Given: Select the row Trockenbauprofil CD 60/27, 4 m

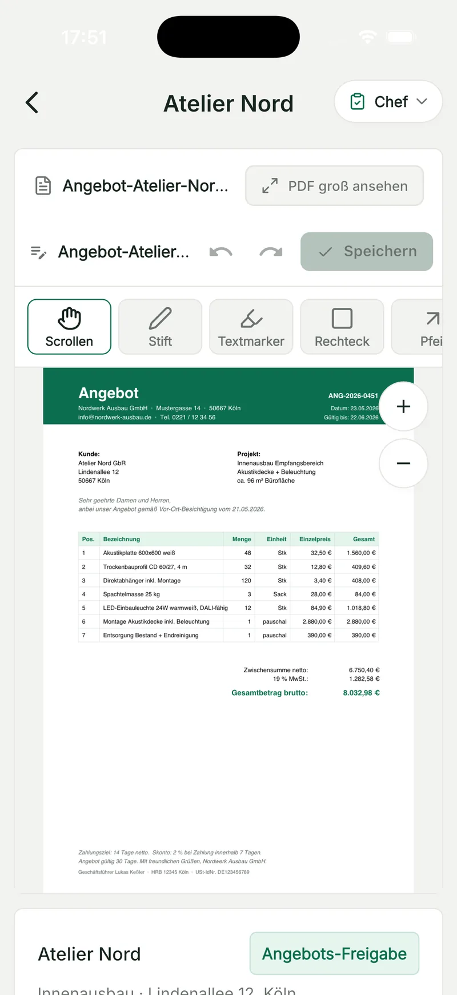Looking at the screenshot, I should point(228,567).
